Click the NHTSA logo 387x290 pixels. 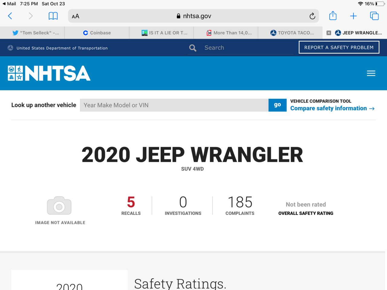point(49,73)
